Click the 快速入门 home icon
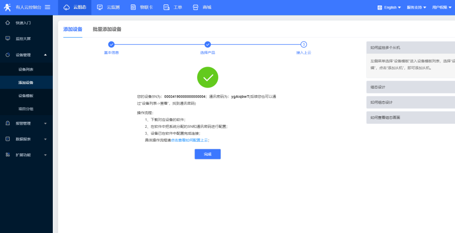455x233 pixels. tap(8, 23)
